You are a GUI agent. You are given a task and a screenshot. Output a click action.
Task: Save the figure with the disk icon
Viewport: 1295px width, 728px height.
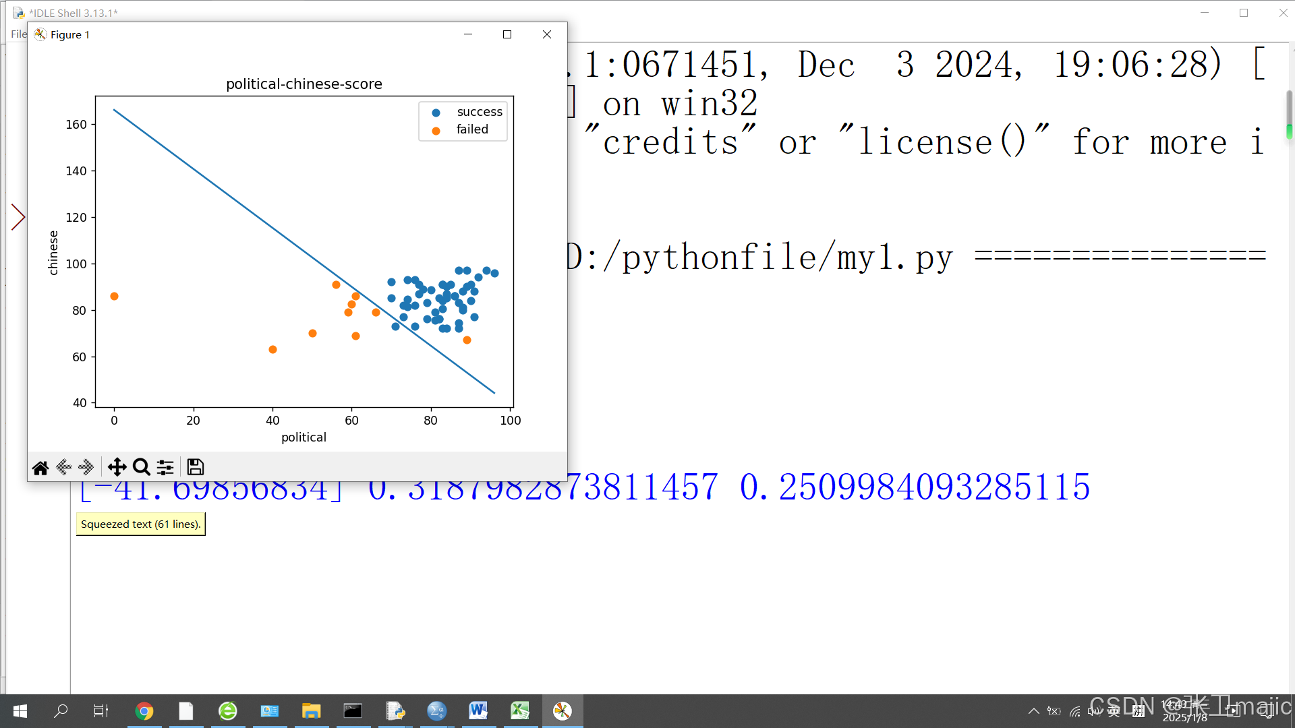tap(195, 467)
